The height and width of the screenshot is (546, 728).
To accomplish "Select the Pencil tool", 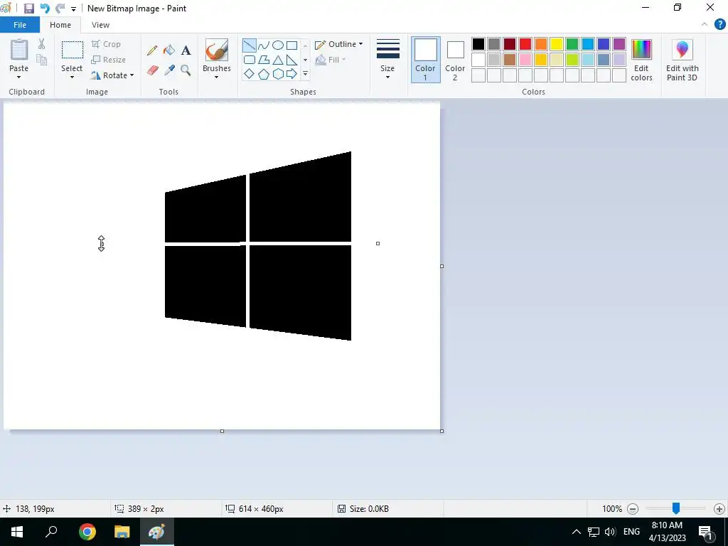I will pos(152,50).
